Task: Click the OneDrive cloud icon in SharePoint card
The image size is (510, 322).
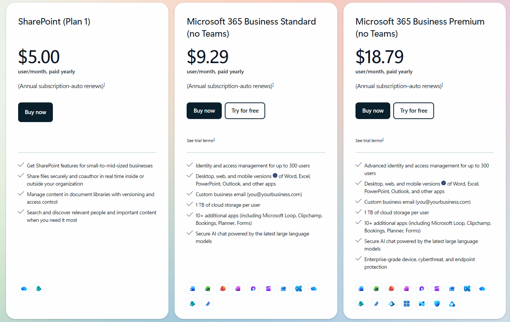Action: (x=24, y=288)
